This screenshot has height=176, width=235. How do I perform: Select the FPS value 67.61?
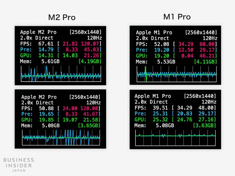coord(46,44)
